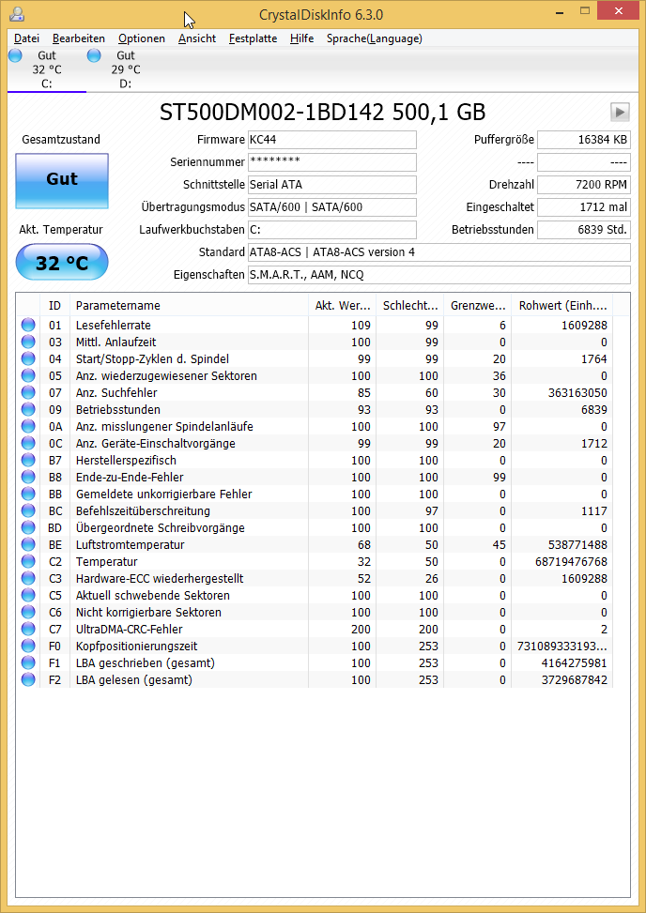This screenshot has width=646, height=913.
Task: Click status orb for Hardware-ECC wiederhergestellt row
Action: tap(28, 578)
